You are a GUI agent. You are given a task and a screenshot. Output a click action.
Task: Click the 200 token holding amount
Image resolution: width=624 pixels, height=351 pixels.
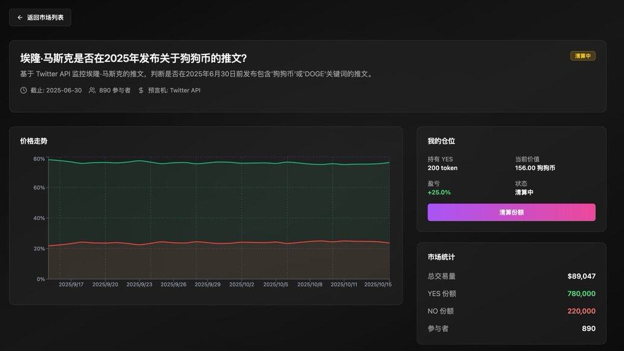pyautogui.click(x=442, y=169)
